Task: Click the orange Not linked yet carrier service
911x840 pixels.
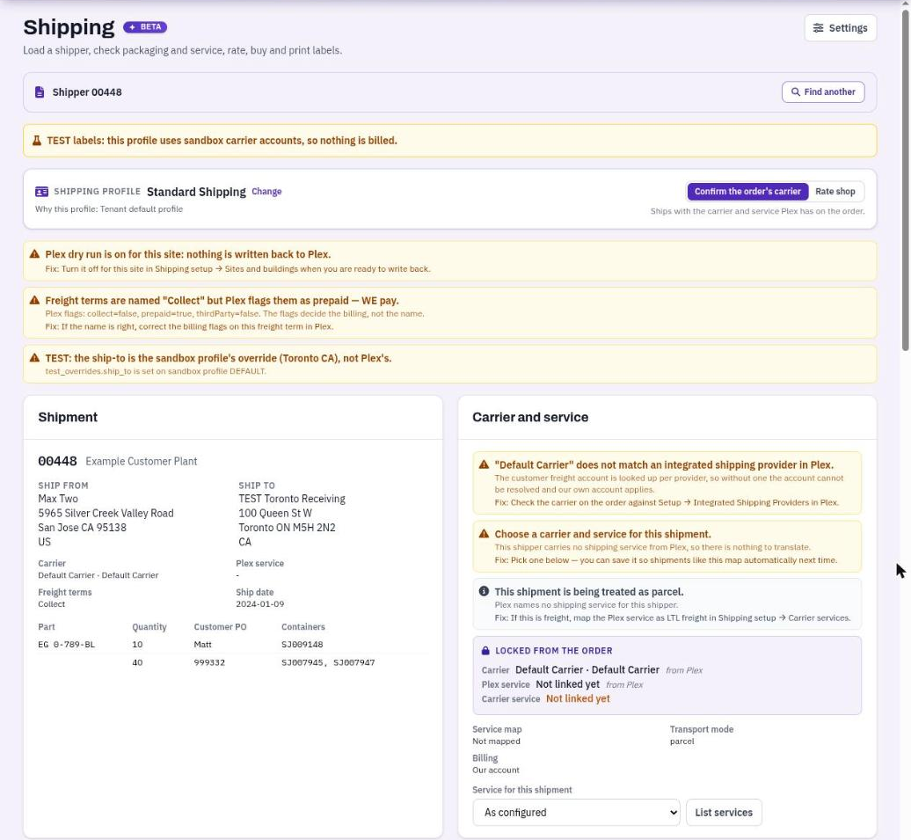Action: [578, 698]
